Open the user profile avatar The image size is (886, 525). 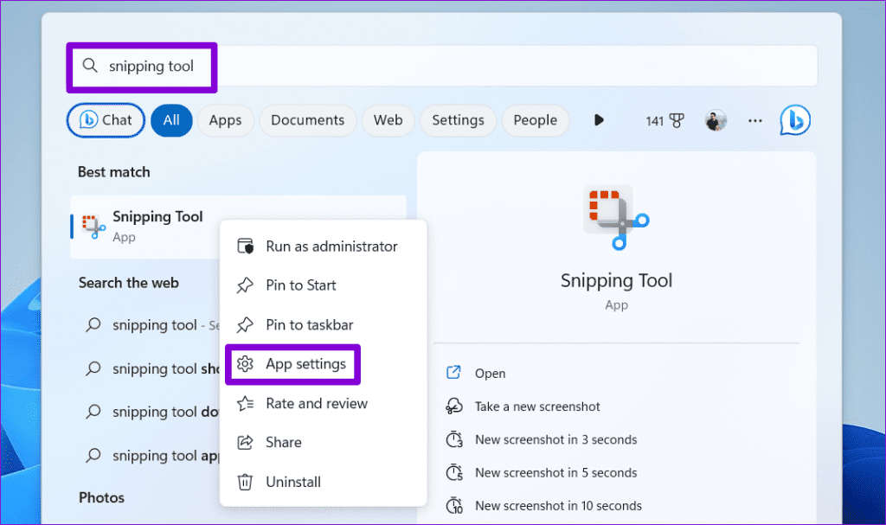pyautogui.click(x=716, y=120)
